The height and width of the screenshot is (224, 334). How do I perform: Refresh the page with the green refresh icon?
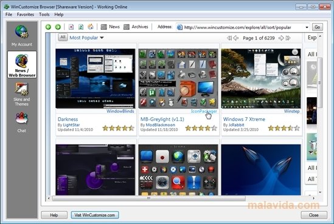point(81,27)
